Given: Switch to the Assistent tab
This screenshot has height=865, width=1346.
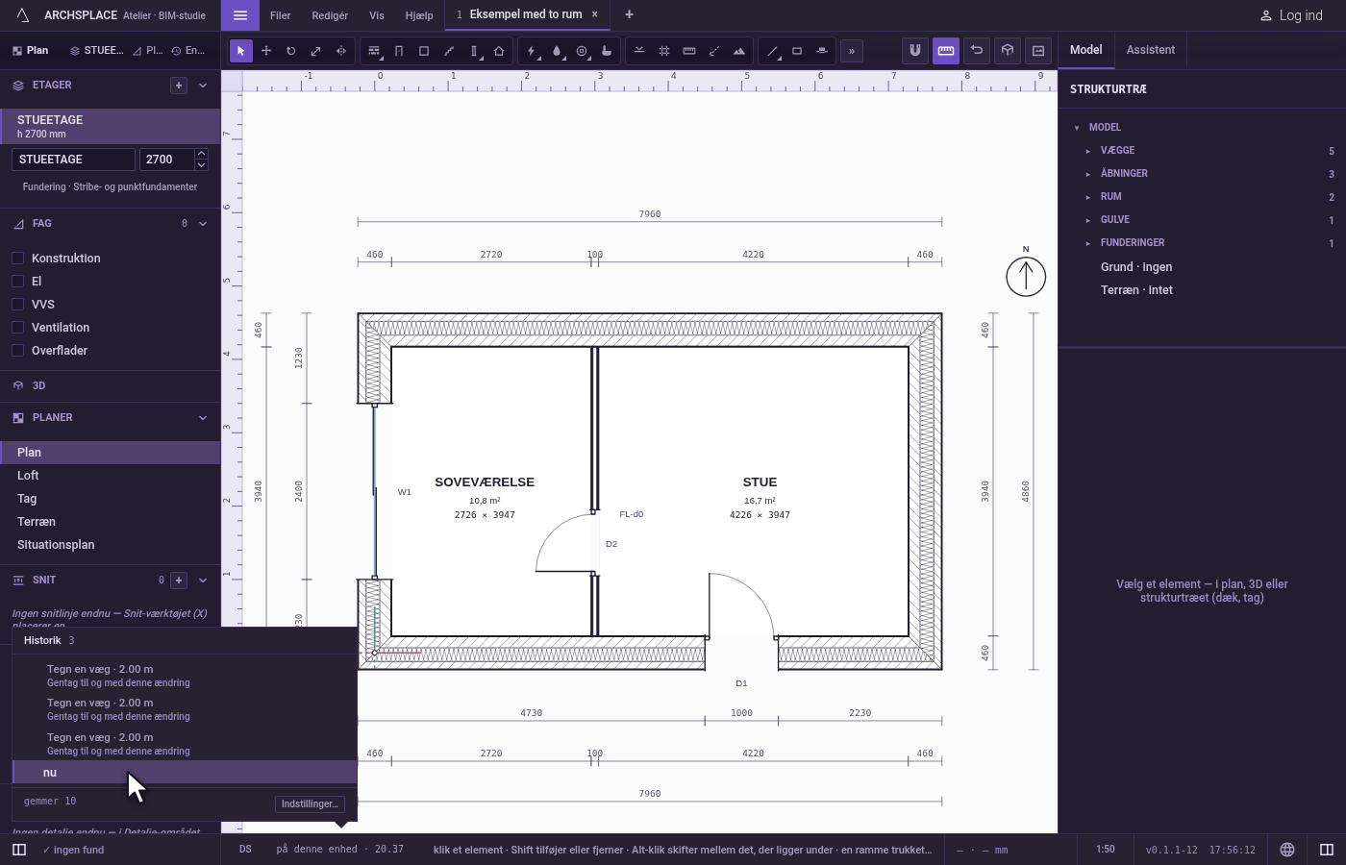Looking at the screenshot, I should click(x=1151, y=50).
